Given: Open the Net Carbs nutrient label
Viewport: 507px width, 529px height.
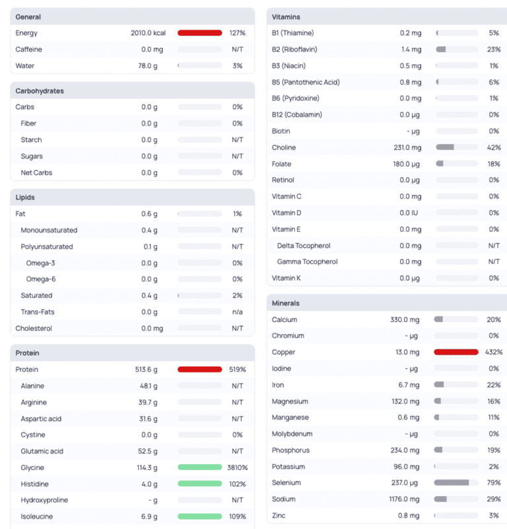Looking at the screenshot, I should 36,172.
